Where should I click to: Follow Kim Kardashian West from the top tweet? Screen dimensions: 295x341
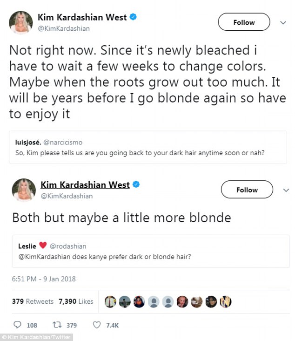244,22
